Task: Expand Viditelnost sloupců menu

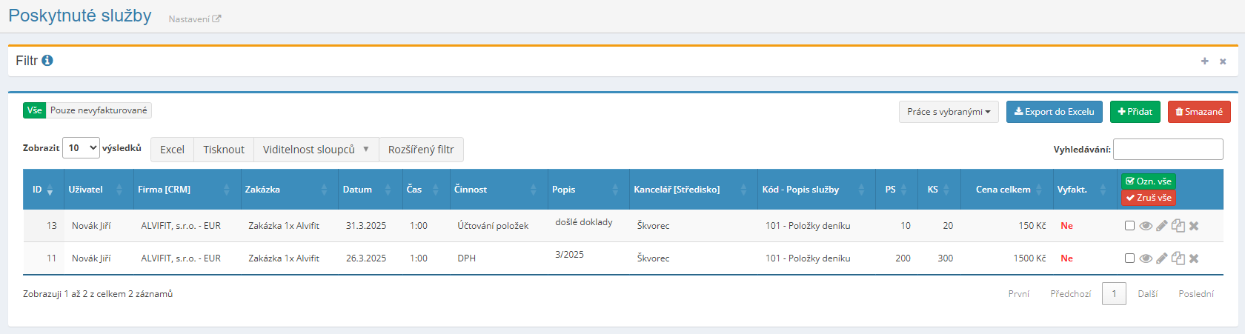Action: (316, 150)
